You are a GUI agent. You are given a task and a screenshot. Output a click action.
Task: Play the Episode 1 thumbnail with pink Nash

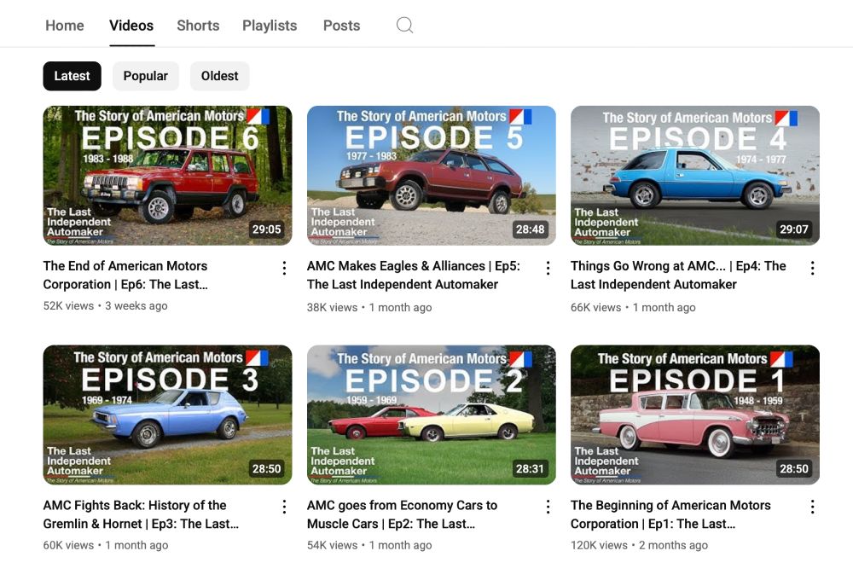(695, 415)
